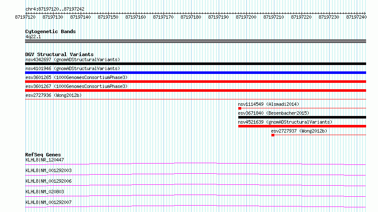Click the magenta line for KLHL8|NR_120447
The image size is (378, 212).
coord(195,164)
